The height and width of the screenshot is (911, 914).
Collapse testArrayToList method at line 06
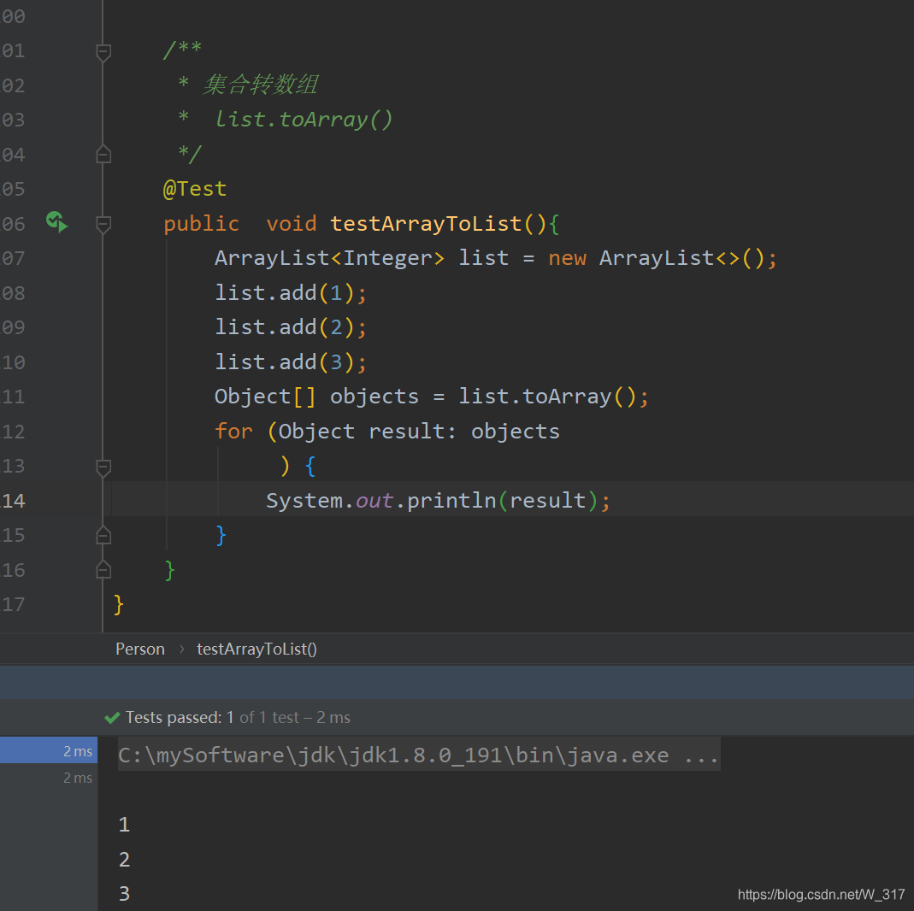tap(103, 224)
